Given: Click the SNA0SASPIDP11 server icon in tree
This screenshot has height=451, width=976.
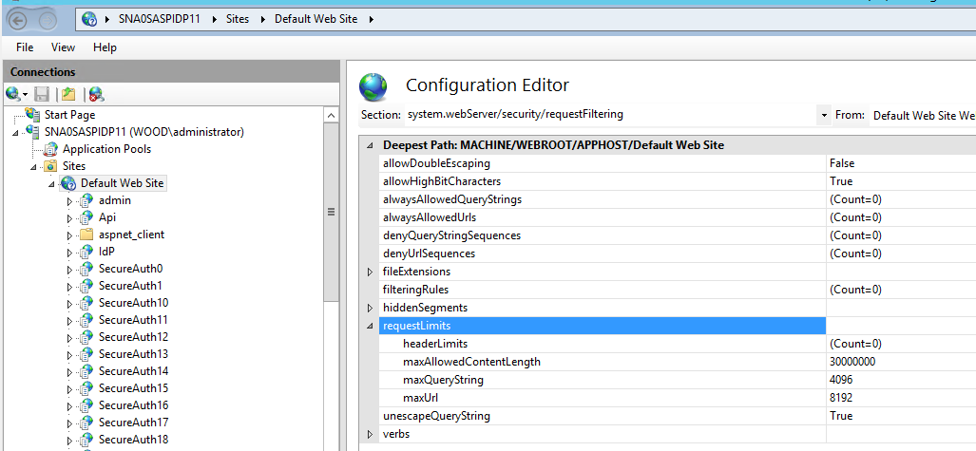Looking at the screenshot, I should 33,131.
